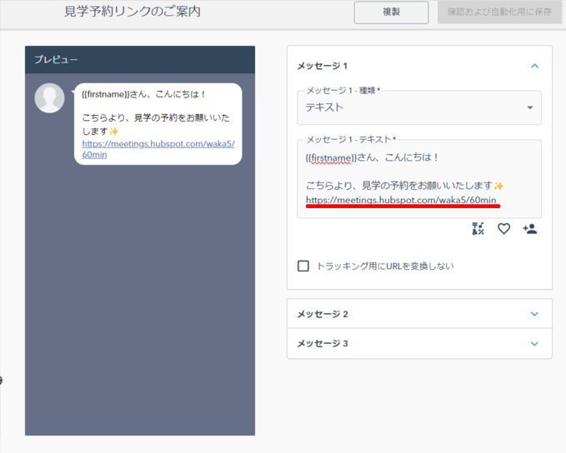Collapse the メッセージ 1 section chevron
This screenshot has height=453, width=566.
534,66
